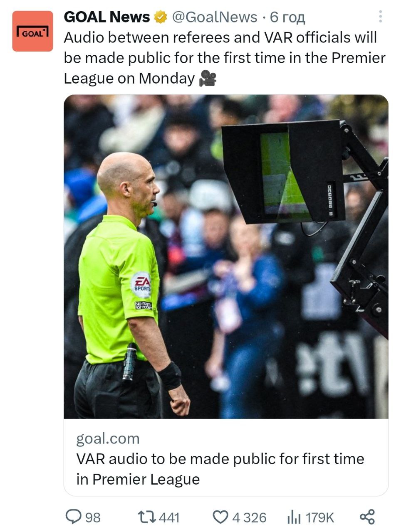The width and height of the screenshot is (401, 532).
Task: Open the 'VAR audio to be made public' headline
Action: click(220, 469)
